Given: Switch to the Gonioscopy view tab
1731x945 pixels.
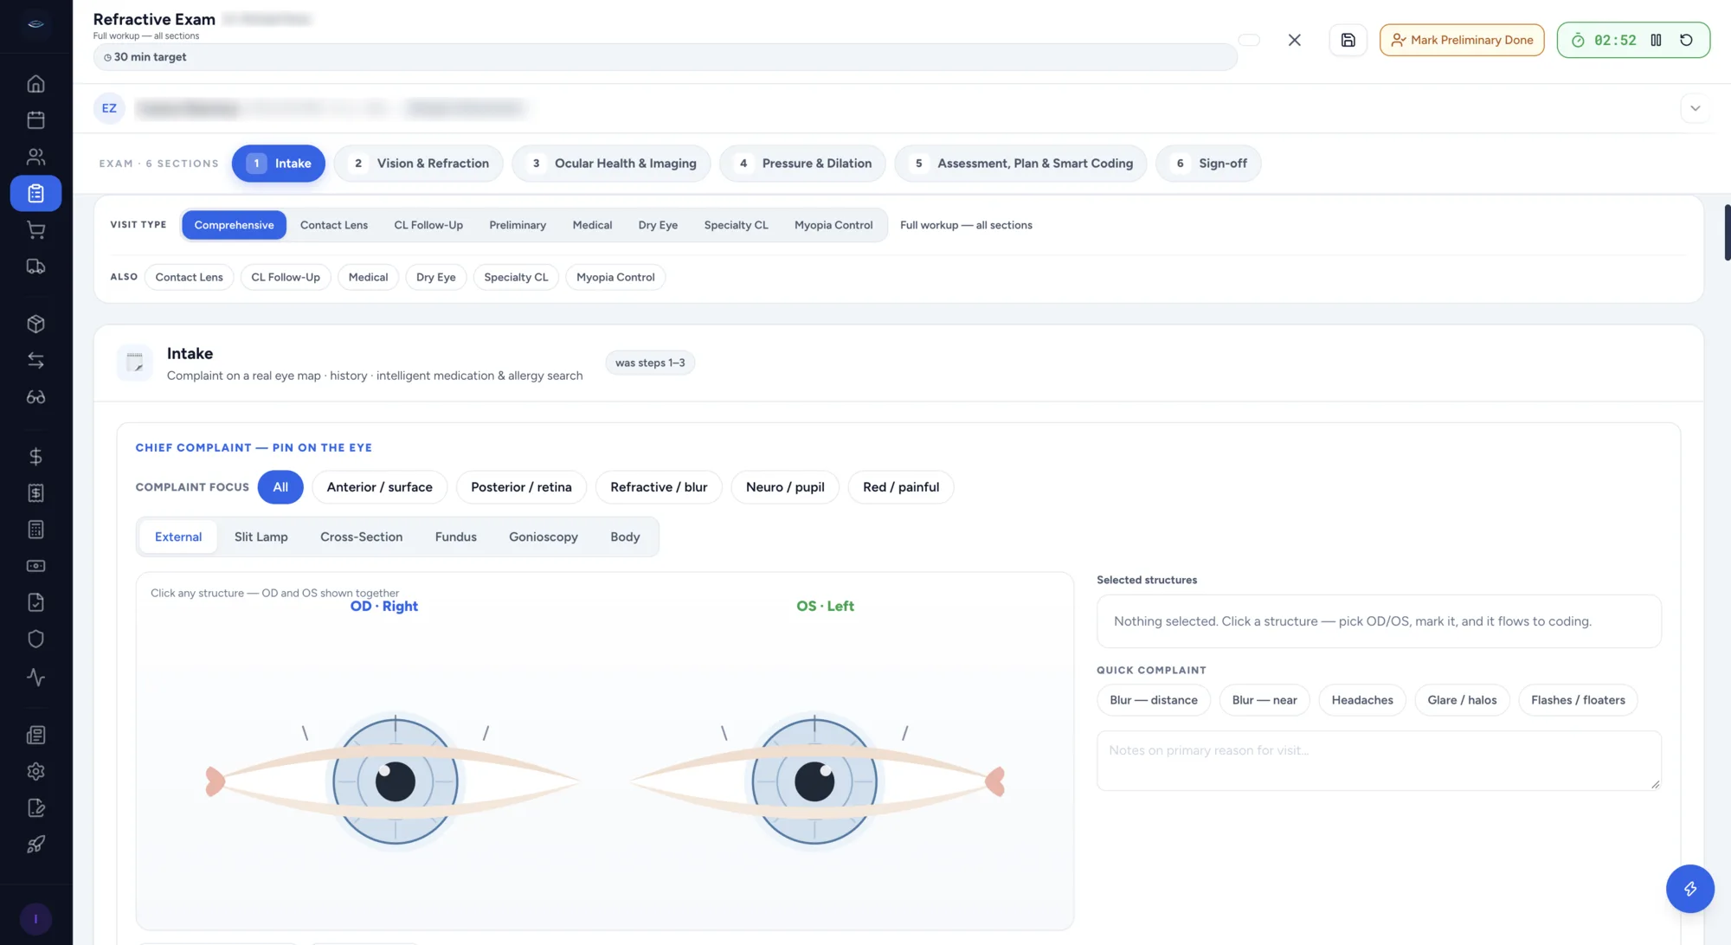Looking at the screenshot, I should [x=544, y=537].
